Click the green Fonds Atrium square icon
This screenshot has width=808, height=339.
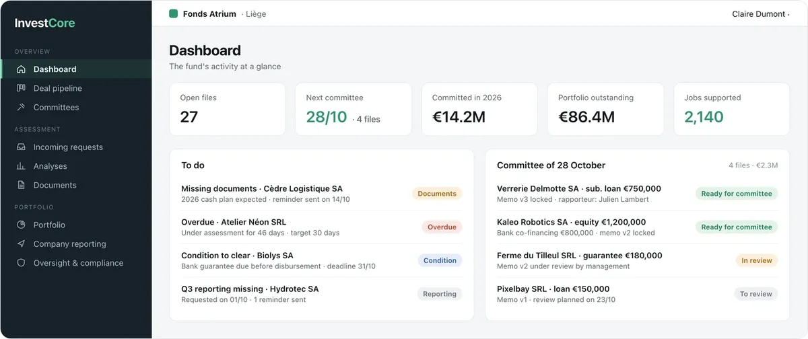pyautogui.click(x=173, y=13)
